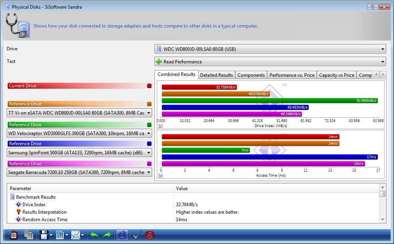Click the title bar help question mark button
The width and height of the screenshot is (394, 244).
tap(372, 7)
